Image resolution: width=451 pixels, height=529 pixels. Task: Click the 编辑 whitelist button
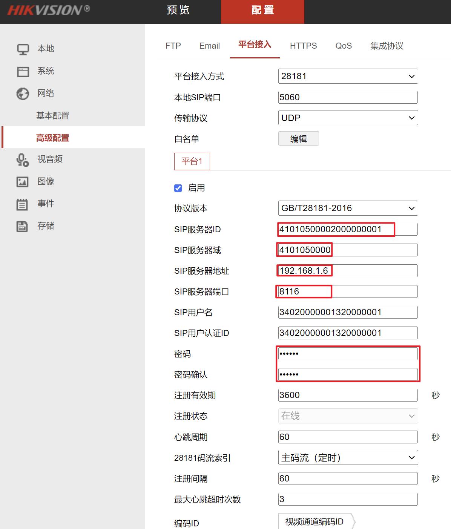click(298, 139)
